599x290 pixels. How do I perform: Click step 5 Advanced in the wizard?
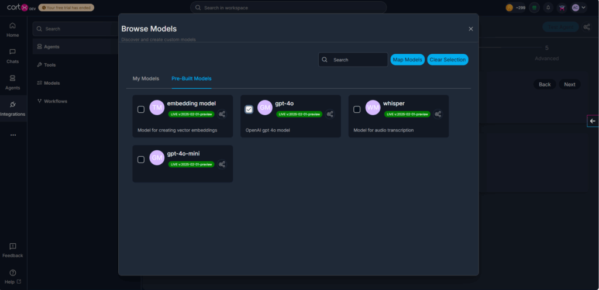point(547,53)
